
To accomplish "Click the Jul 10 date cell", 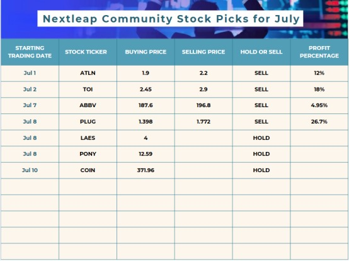I will click(x=30, y=170).
